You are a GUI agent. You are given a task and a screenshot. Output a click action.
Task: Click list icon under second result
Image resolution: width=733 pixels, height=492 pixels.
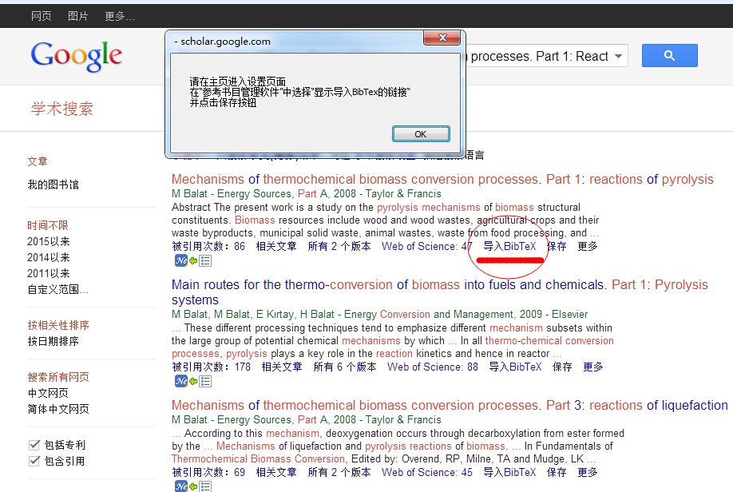click(x=205, y=382)
